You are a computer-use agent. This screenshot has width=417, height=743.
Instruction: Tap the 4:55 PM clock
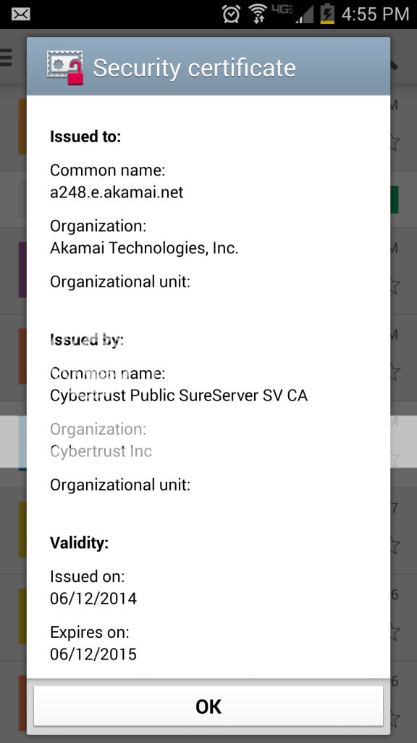(375, 14)
